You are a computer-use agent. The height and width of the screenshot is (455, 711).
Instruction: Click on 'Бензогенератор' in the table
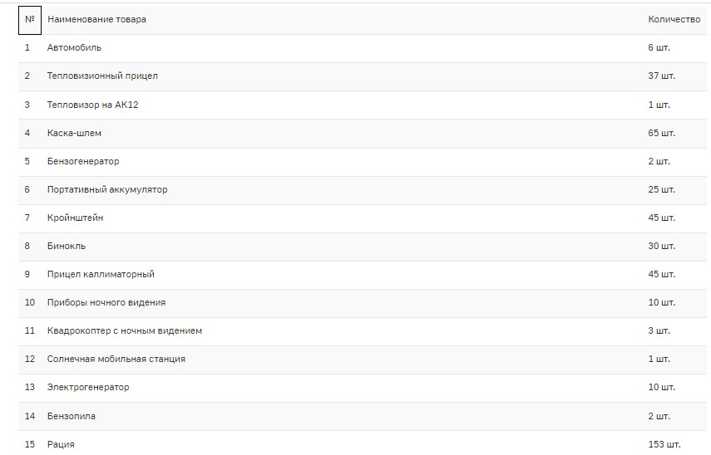click(83, 161)
